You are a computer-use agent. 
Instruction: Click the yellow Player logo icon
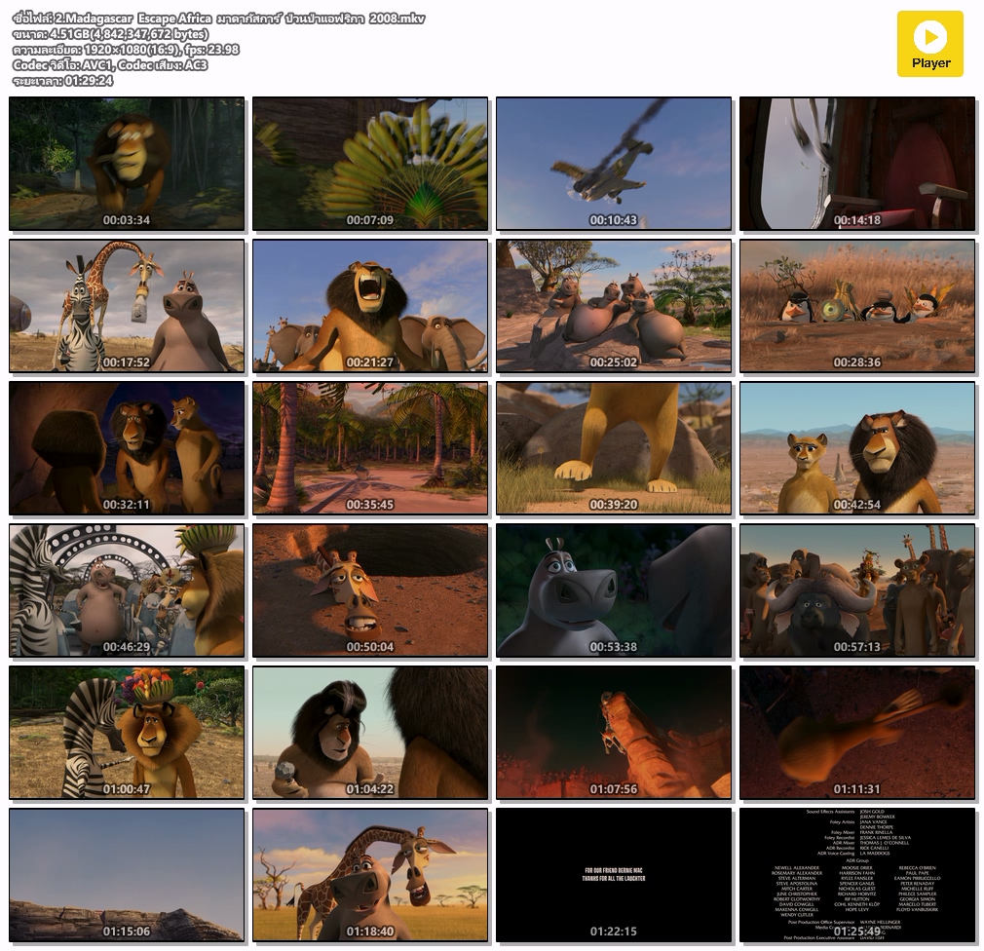pyautogui.click(x=929, y=44)
